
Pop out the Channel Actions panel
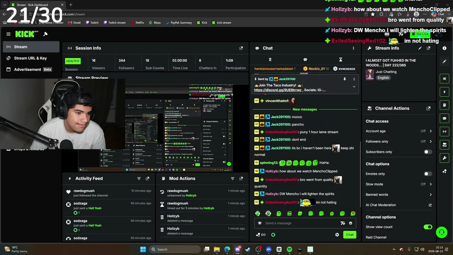pyautogui.click(x=428, y=108)
